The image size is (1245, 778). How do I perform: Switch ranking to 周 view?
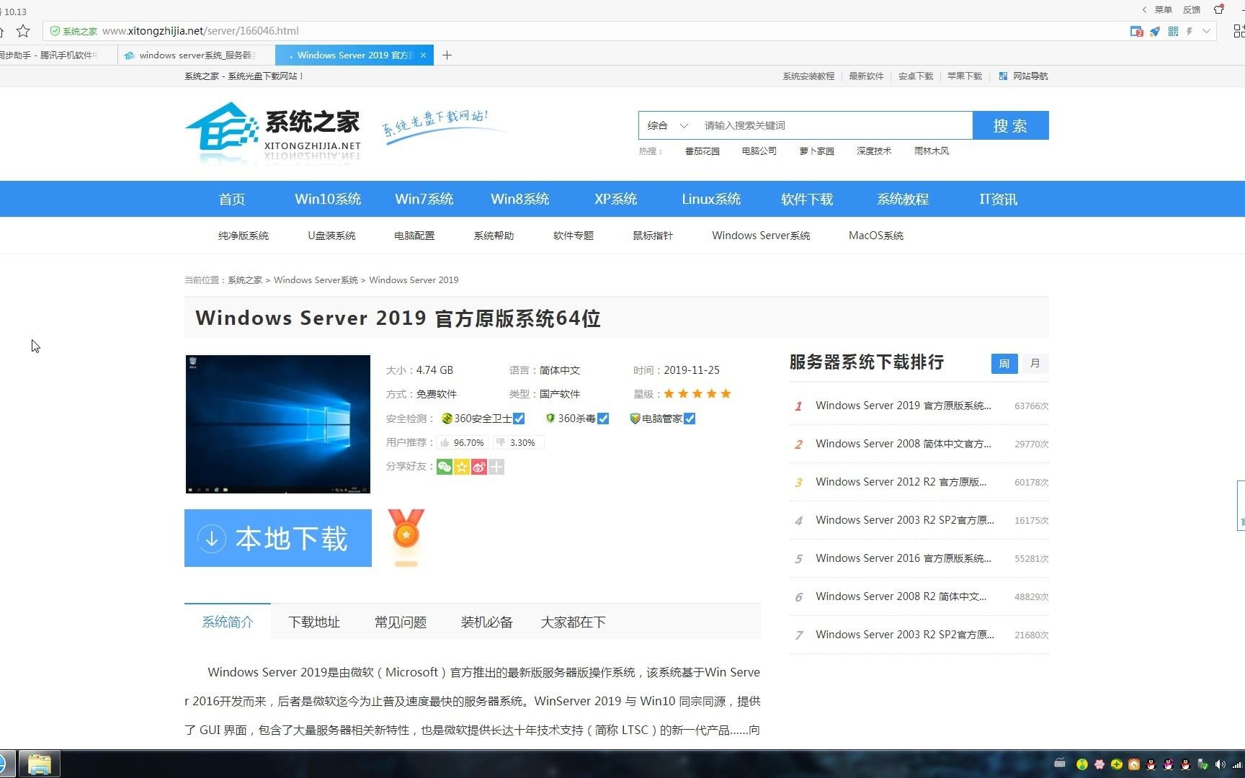(x=1004, y=364)
